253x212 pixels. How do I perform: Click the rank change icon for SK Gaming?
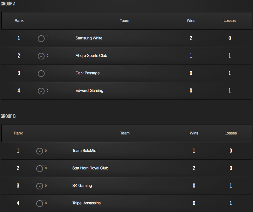pos(39,186)
